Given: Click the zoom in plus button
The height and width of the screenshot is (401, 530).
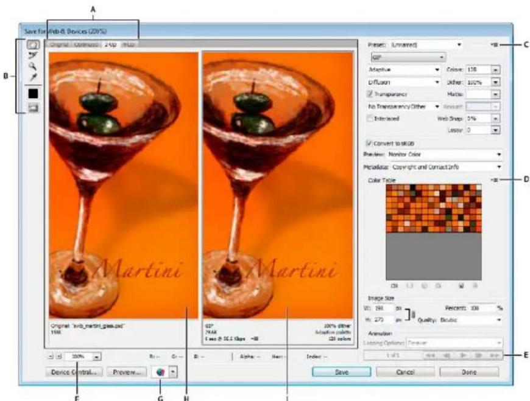Looking at the screenshot, I should pos(58,356).
